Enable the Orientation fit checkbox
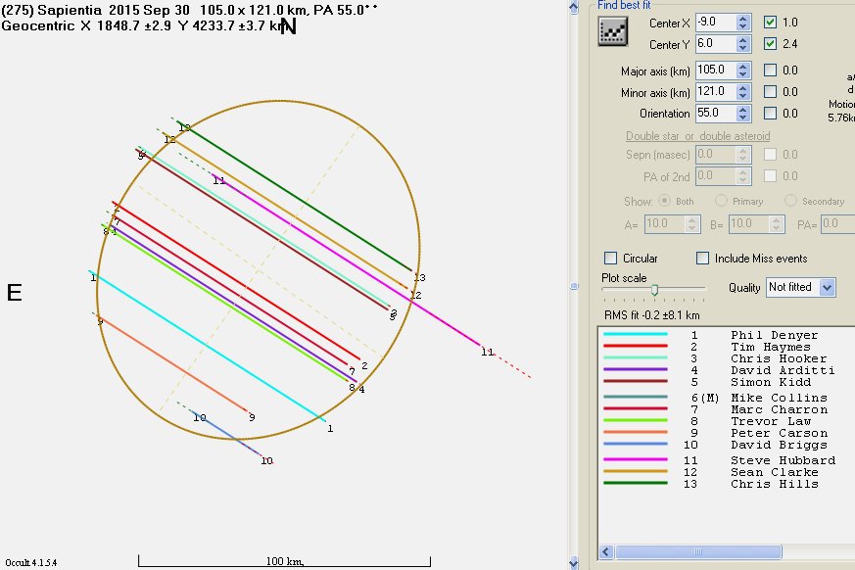Image resolution: width=855 pixels, height=570 pixels. pos(771,114)
